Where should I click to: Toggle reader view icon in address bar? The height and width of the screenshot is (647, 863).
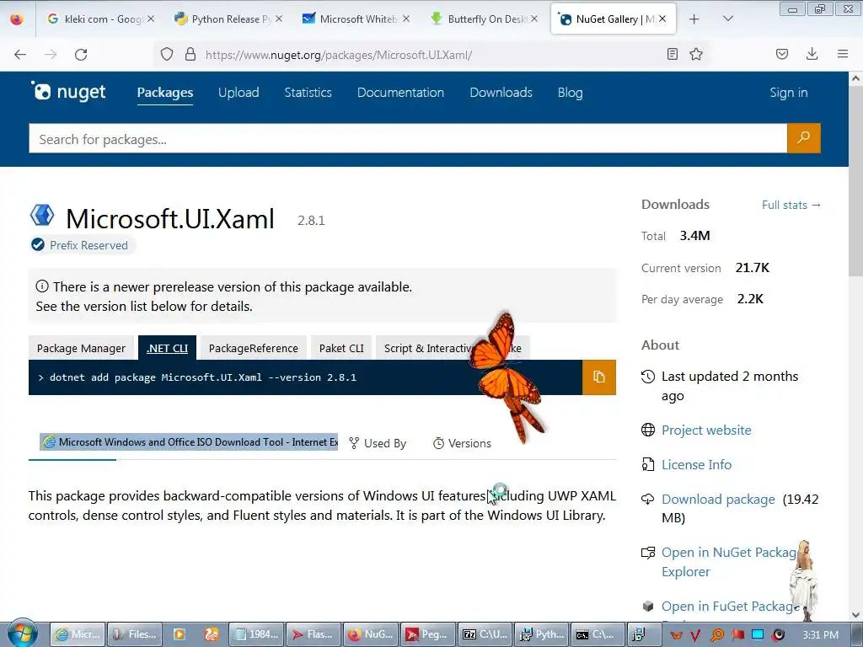[x=672, y=54]
